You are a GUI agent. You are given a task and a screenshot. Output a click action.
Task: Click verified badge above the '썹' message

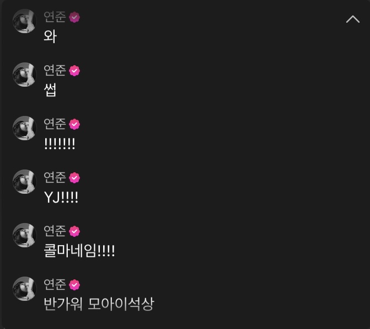pos(74,71)
